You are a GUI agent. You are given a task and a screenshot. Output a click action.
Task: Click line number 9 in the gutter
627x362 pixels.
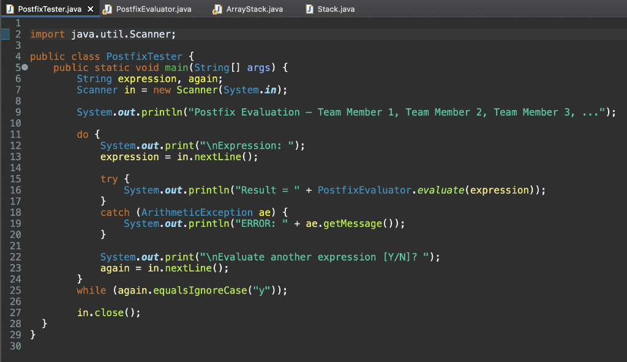click(x=18, y=113)
